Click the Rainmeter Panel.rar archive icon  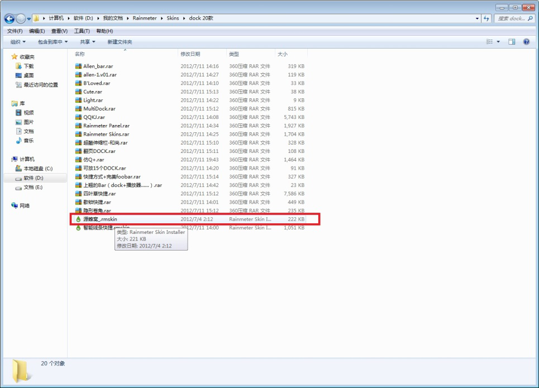click(78, 126)
